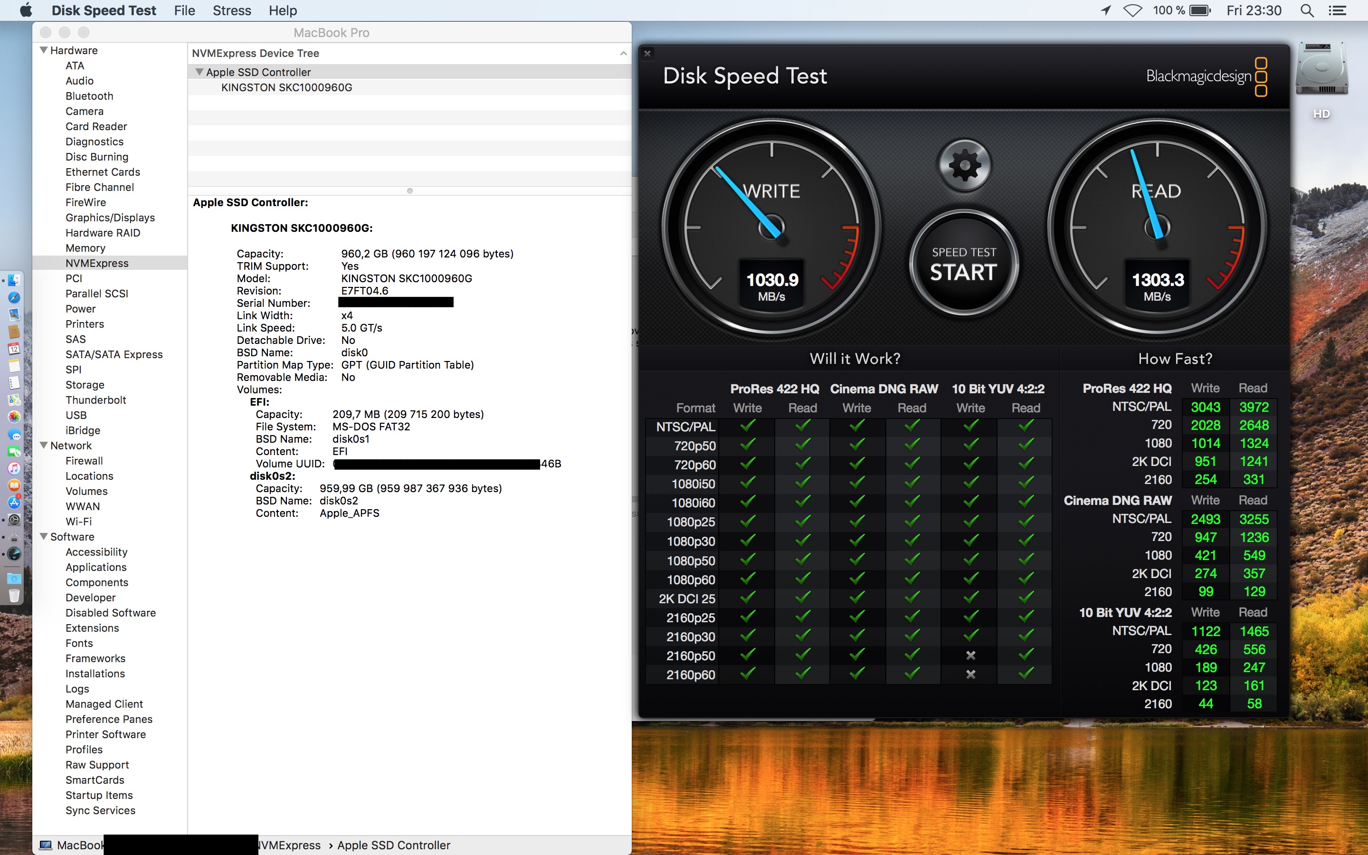Click MacBook in the bottom path bar
The image size is (1368, 855).
pos(71,845)
